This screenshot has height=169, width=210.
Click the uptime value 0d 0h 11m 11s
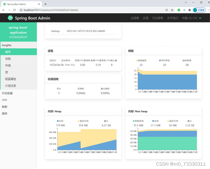pyautogui.click(x=66, y=65)
